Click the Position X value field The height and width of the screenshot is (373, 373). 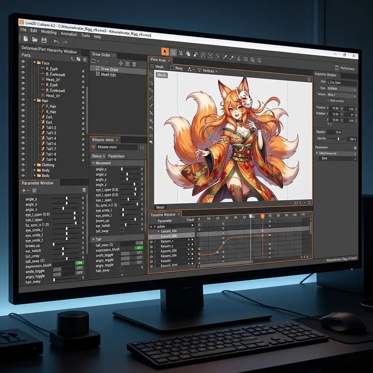[x=335, y=108]
